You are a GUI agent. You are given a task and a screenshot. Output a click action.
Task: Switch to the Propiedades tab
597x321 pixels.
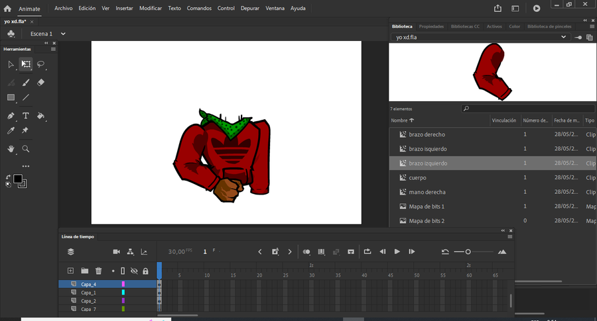(x=431, y=26)
